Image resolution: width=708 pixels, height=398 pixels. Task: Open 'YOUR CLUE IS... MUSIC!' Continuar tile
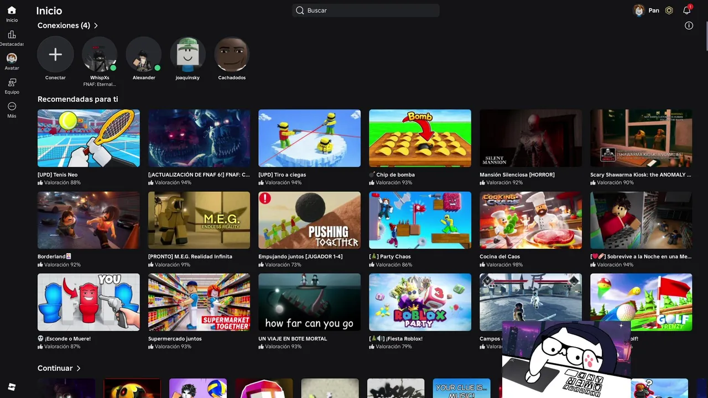pos(461,388)
